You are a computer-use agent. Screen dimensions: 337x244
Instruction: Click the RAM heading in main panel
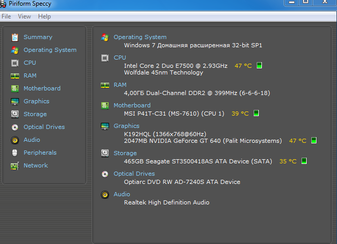coord(120,85)
